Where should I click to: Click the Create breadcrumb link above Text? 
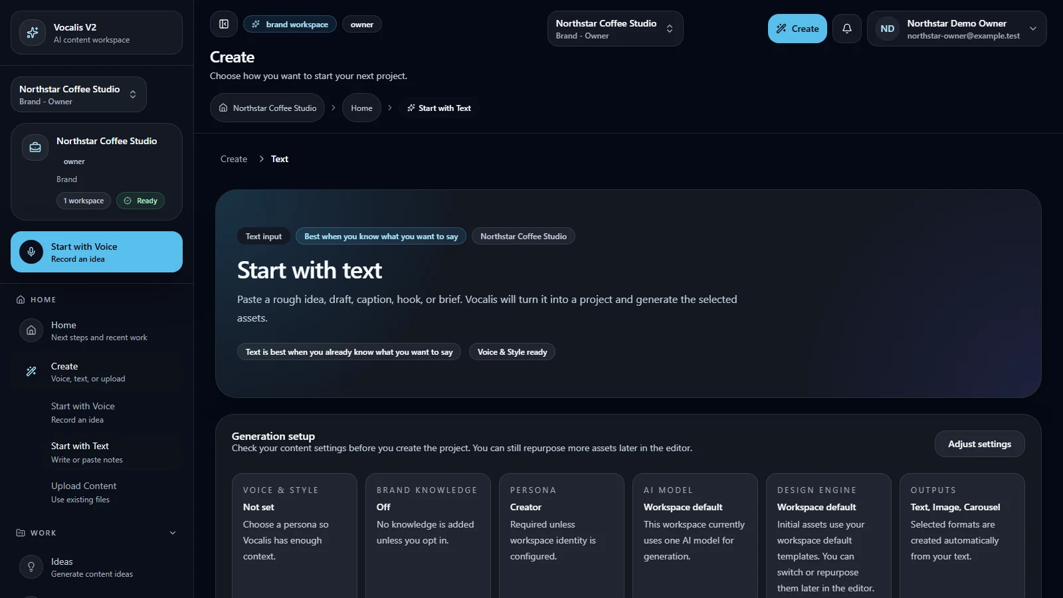pos(234,159)
